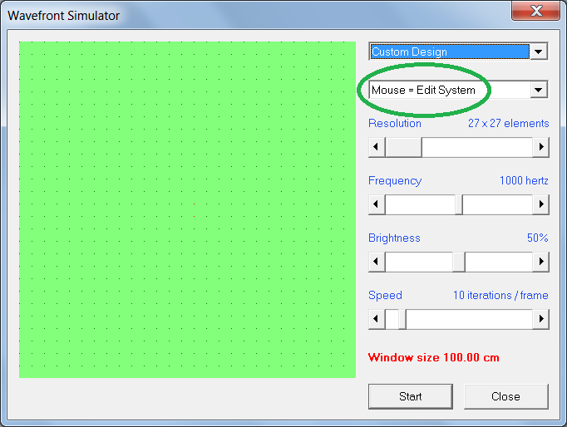Image resolution: width=567 pixels, height=427 pixels.
Task: Increase Frequency with right arrow
Action: pyautogui.click(x=541, y=204)
